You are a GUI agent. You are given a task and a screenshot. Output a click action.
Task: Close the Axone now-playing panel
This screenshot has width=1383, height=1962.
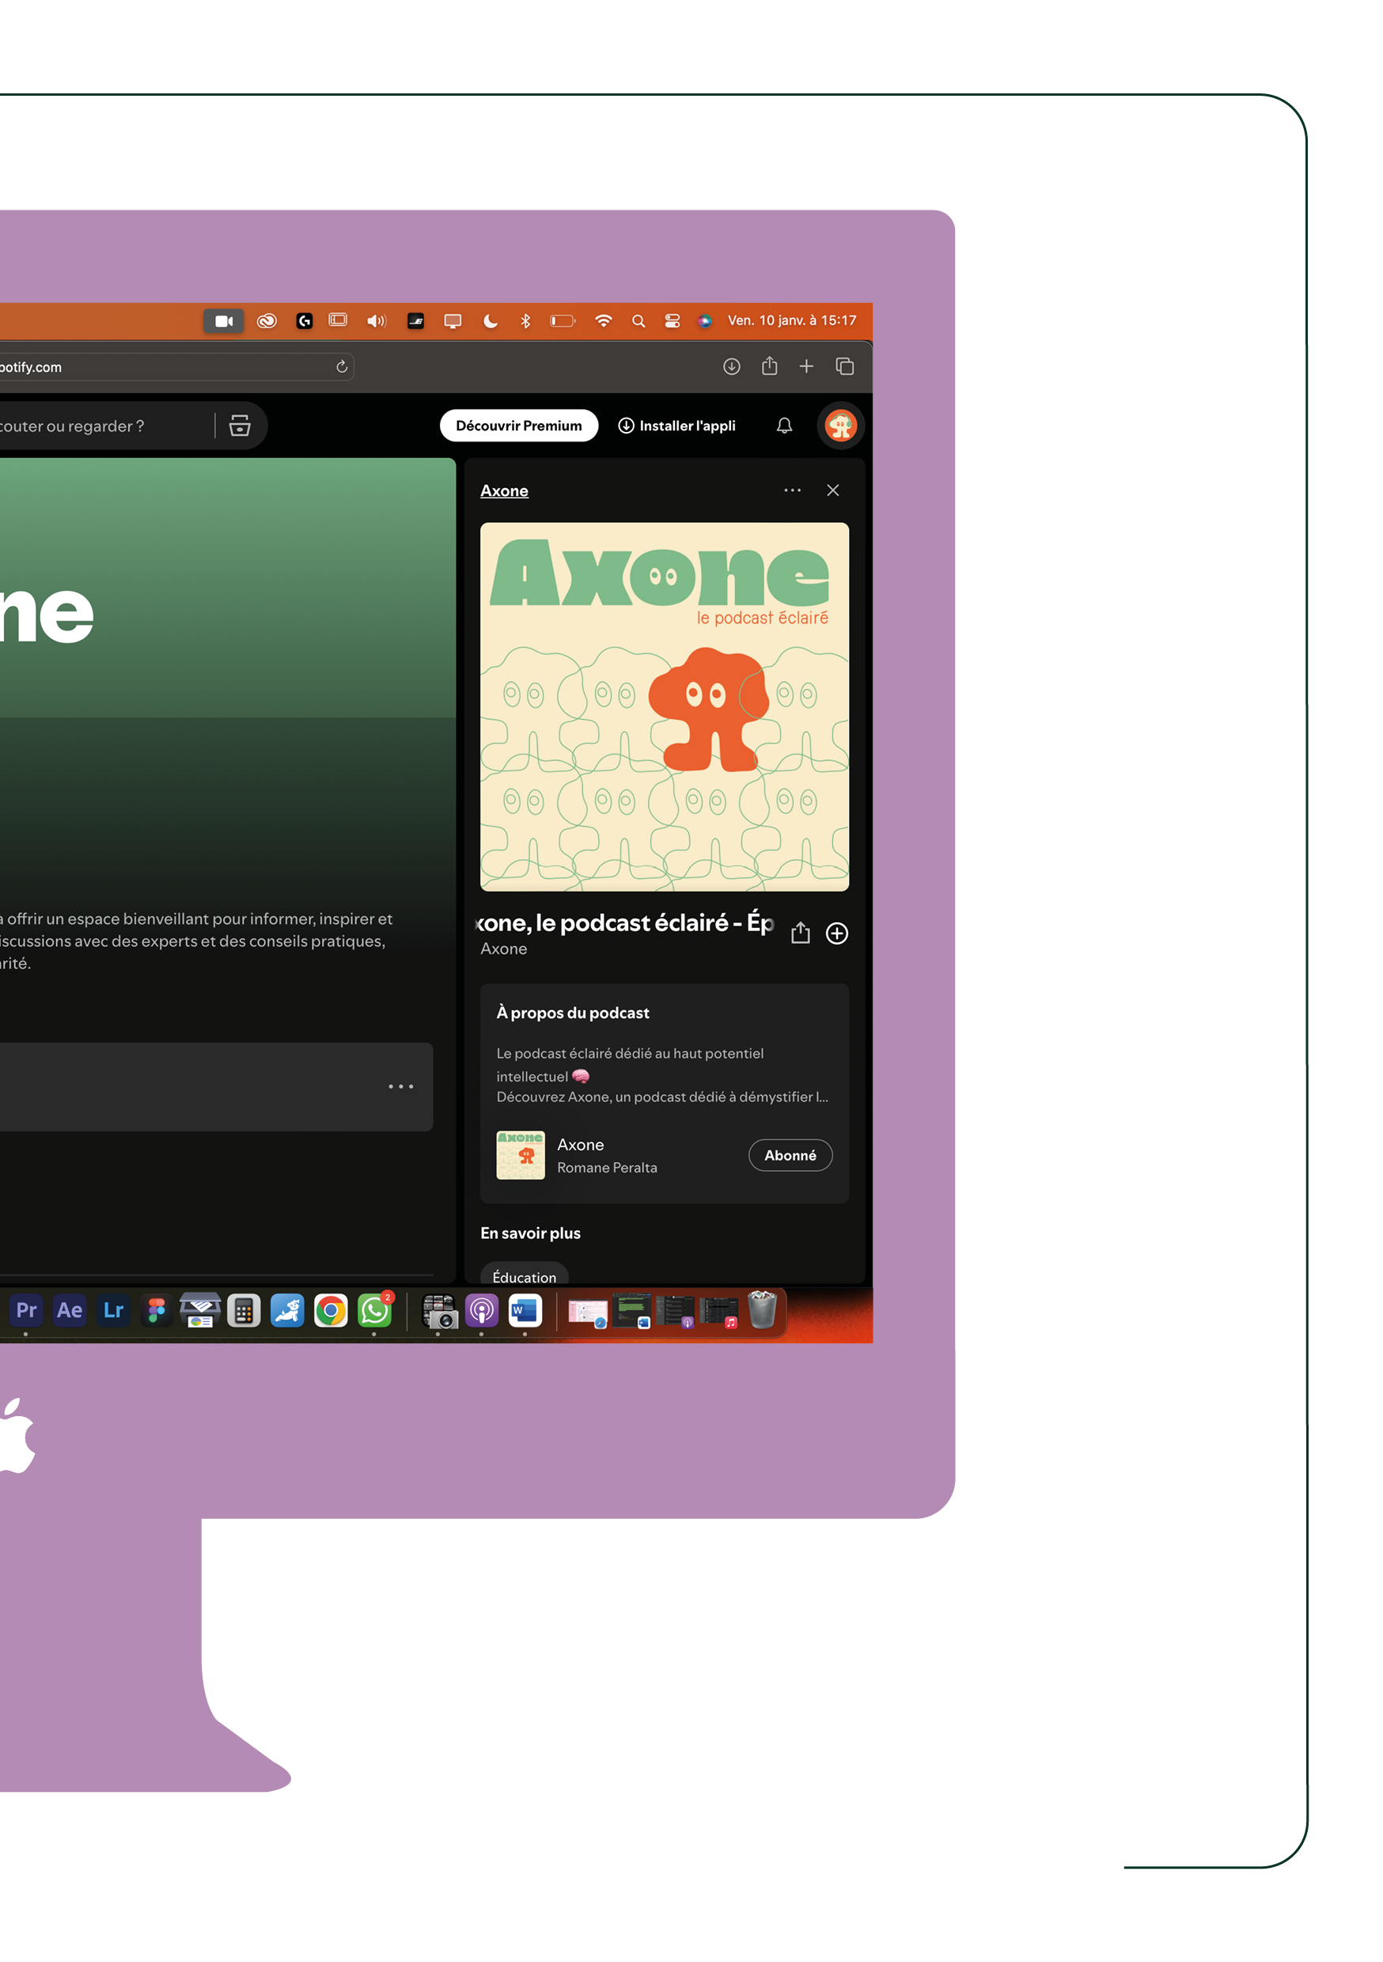(832, 490)
